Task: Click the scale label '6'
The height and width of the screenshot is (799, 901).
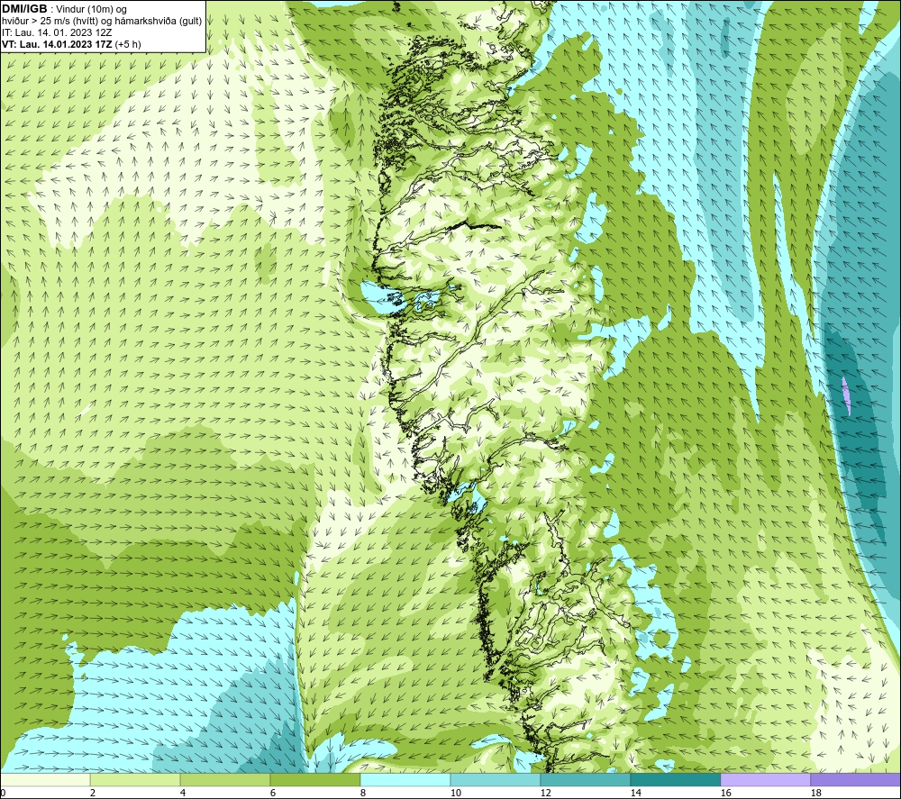Action: 272,793
